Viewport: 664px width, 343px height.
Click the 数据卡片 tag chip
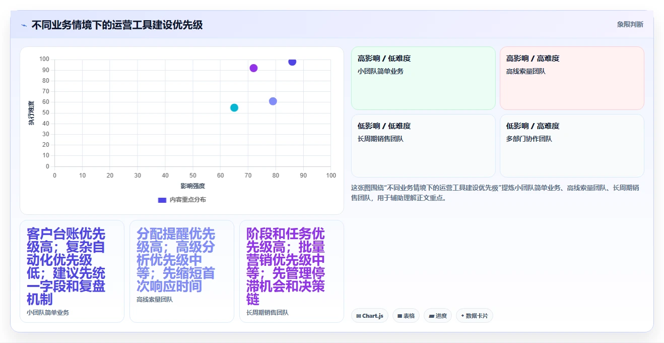point(474,316)
